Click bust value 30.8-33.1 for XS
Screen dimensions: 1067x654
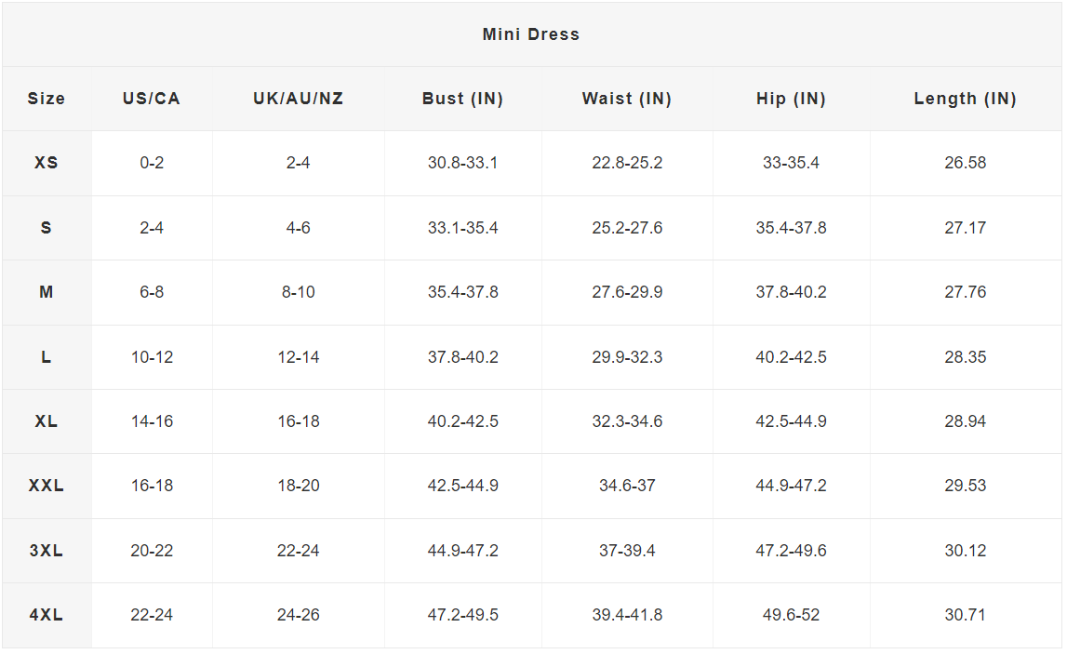click(x=462, y=163)
